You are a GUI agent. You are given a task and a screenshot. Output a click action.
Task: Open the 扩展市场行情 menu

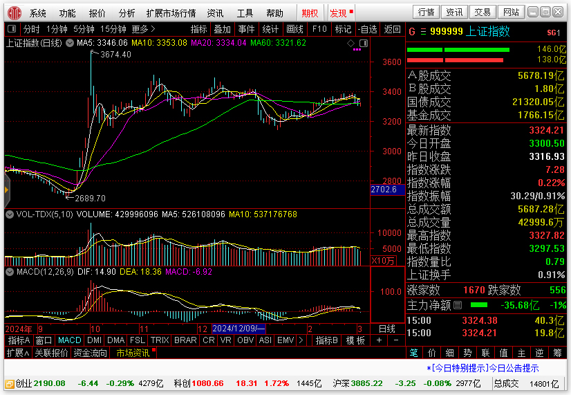tap(171, 13)
